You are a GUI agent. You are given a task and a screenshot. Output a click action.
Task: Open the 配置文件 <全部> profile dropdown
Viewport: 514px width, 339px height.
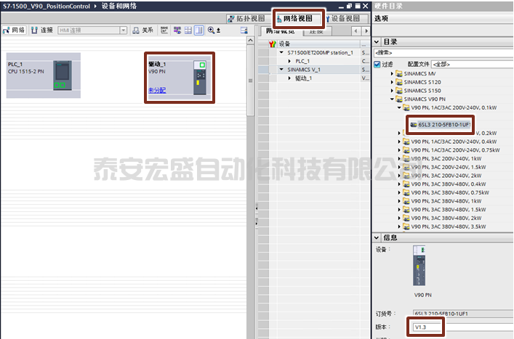pos(473,64)
